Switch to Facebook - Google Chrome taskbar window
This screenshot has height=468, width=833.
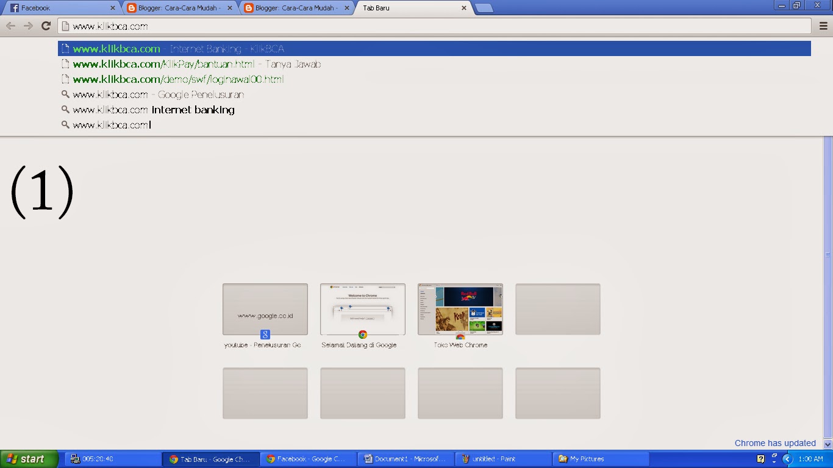point(308,459)
